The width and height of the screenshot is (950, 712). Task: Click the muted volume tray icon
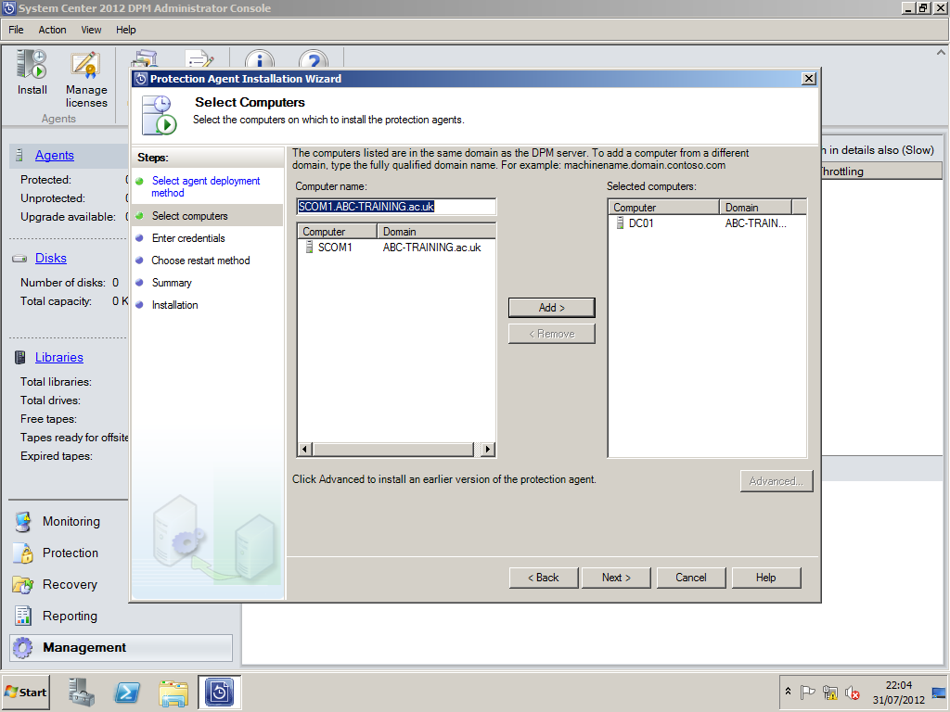(853, 692)
